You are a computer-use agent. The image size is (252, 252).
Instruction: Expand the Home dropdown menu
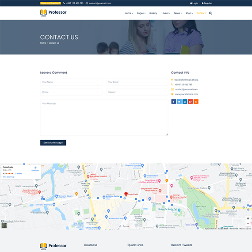tap(129, 13)
